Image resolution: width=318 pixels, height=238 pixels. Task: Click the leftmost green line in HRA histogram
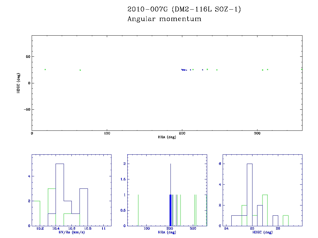click(138, 210)
